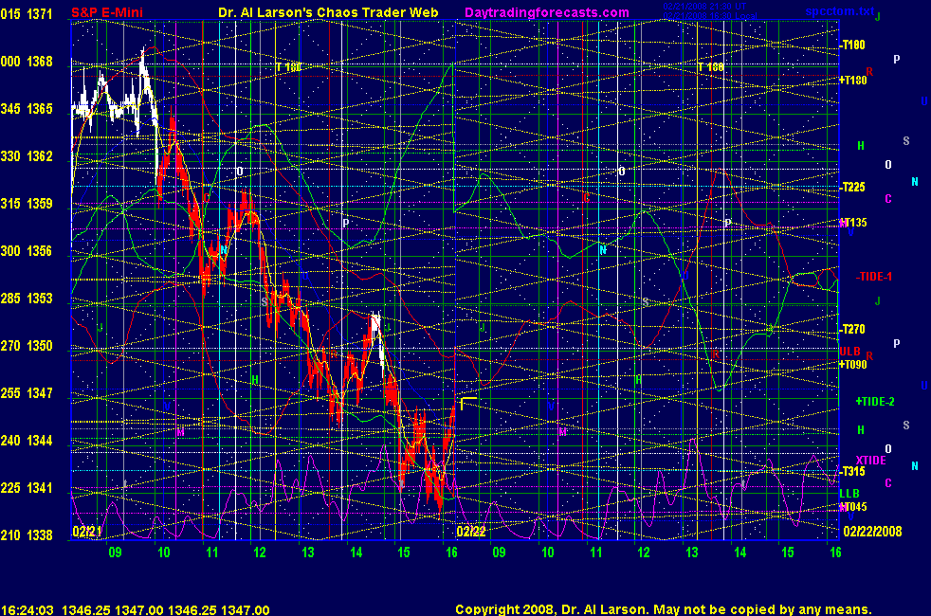931x616 pixels.
Task: Click the 16 hour label of the 02/21 session
Action: click(x=451, y=553)
